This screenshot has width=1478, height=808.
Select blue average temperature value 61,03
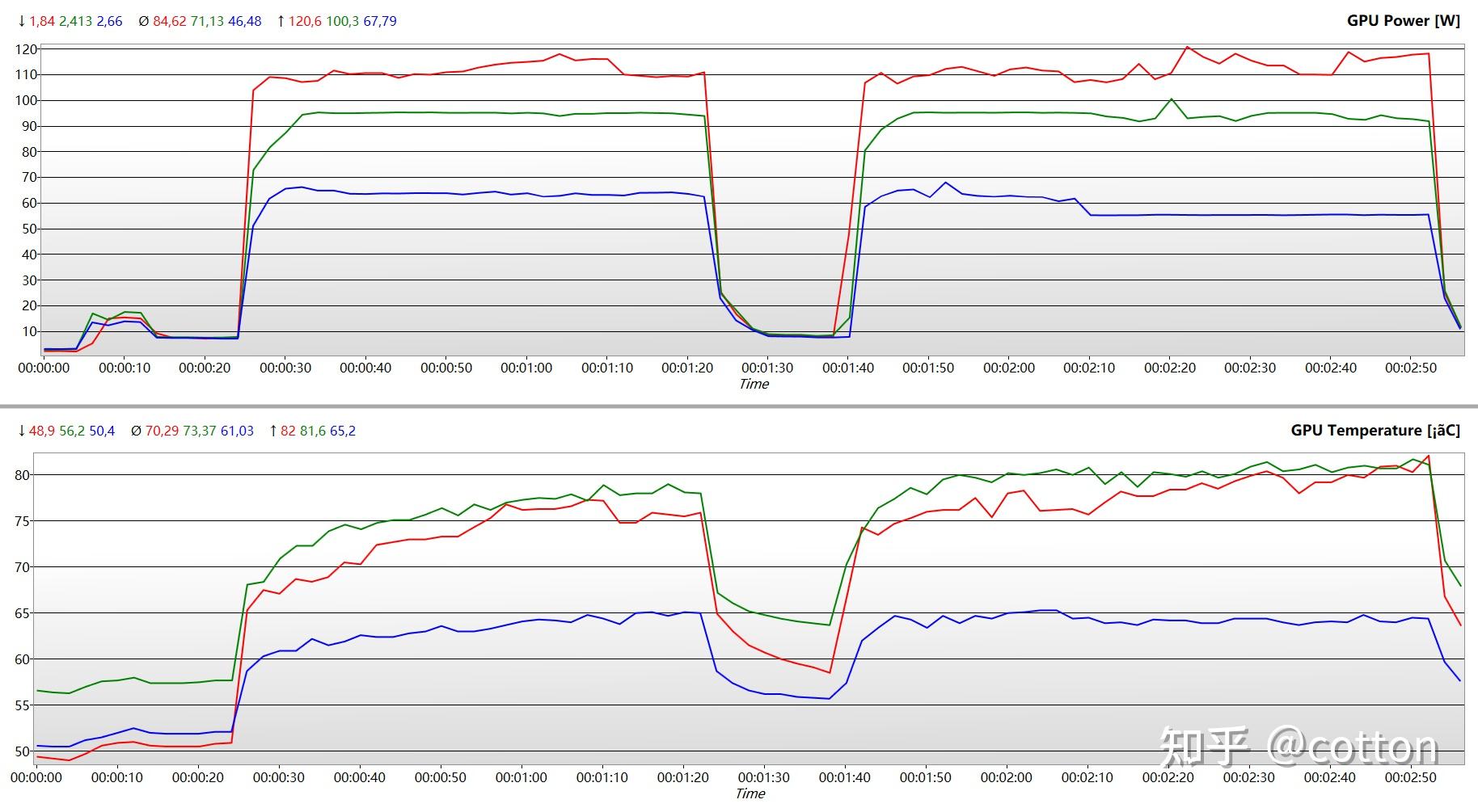coord(237,431)
